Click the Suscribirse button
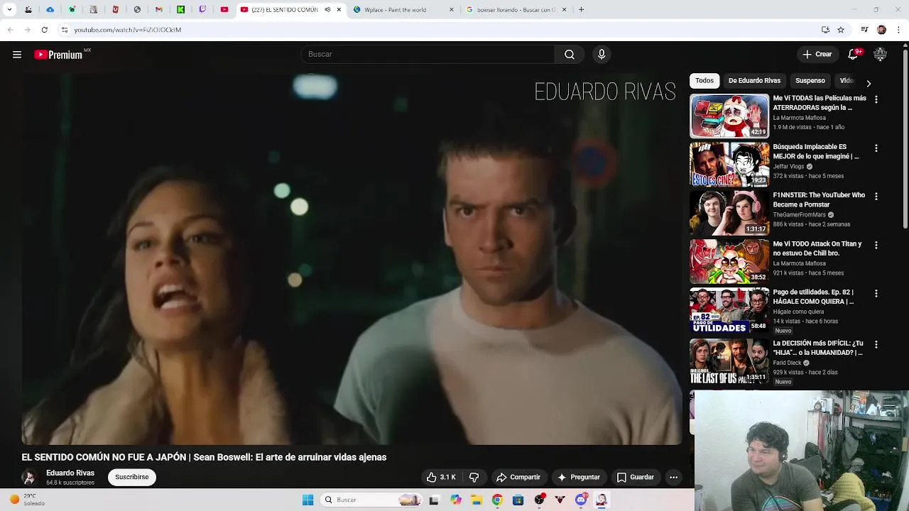909x511 pixels. 132,478
